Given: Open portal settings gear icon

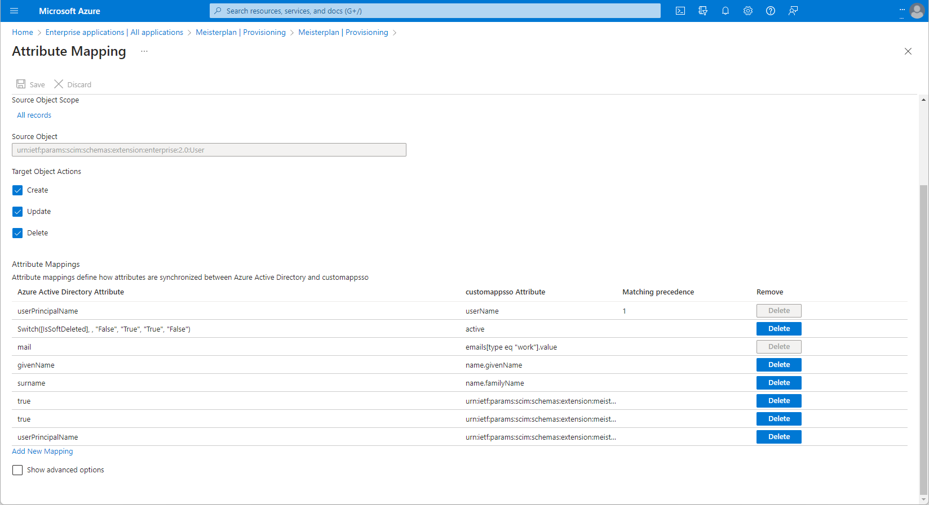Looking at the screenshot, I should coord(748,11).
